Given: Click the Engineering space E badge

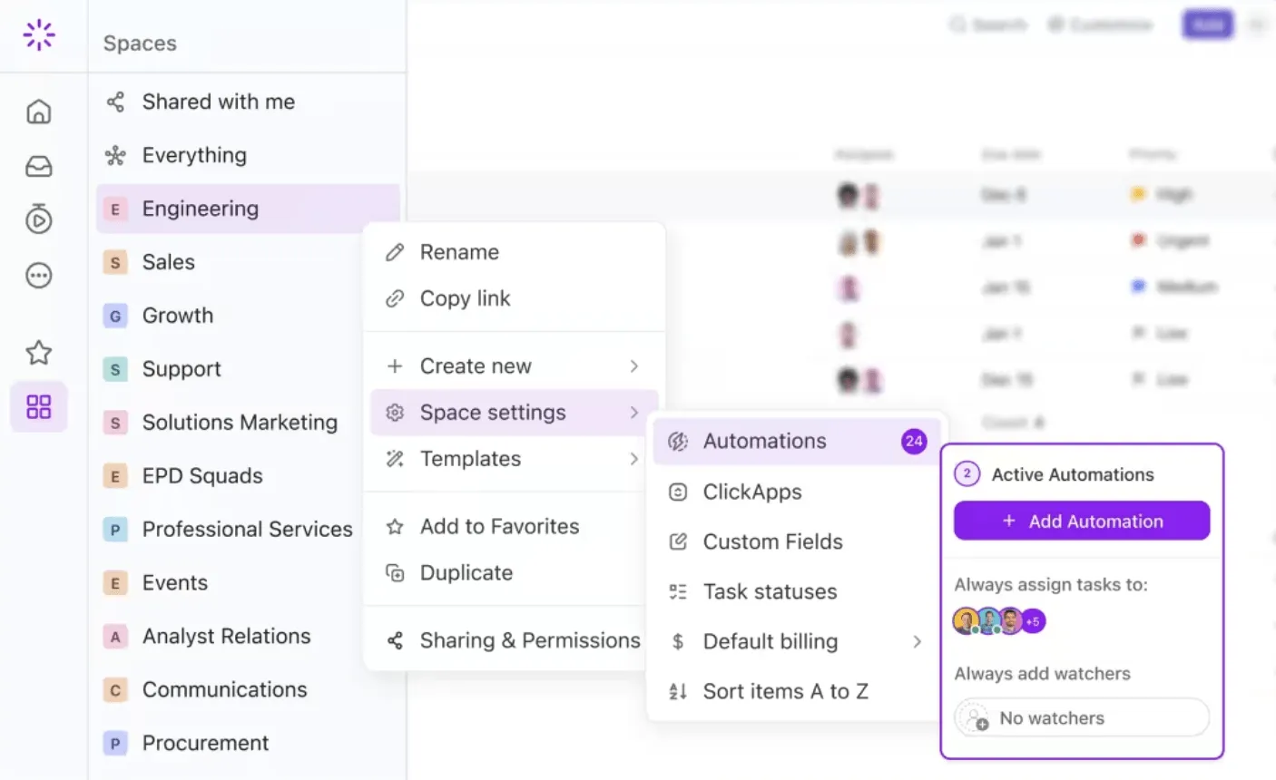Looking at the screenshot, I should tap(115, 210).
